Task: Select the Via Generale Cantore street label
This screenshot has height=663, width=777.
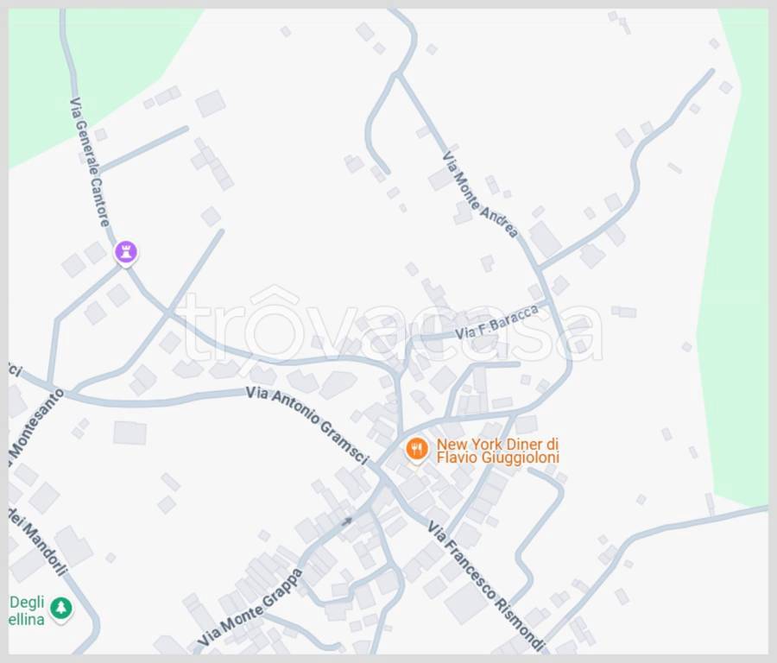Action: [x=90, y=162]
